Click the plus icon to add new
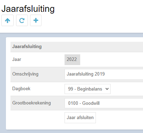The height and width of the screenshot is (133, 143). click(36, 21)
